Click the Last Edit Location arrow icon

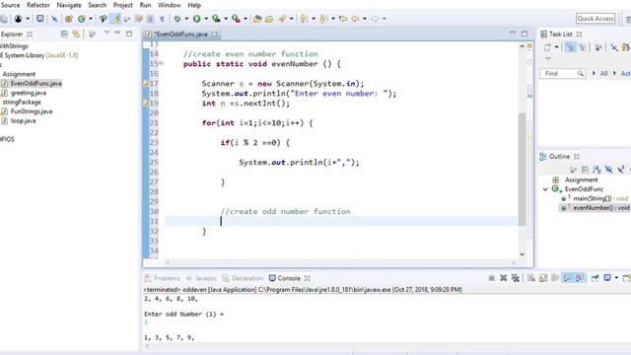[x=343, y=19]
